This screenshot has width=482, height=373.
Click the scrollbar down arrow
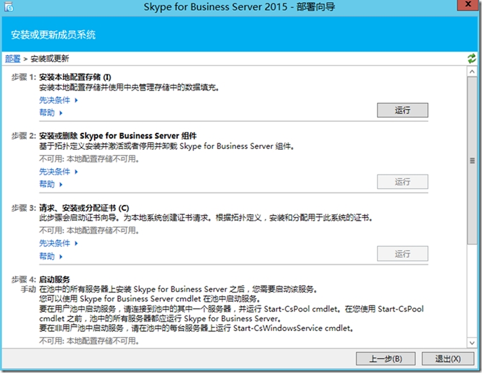472,343
